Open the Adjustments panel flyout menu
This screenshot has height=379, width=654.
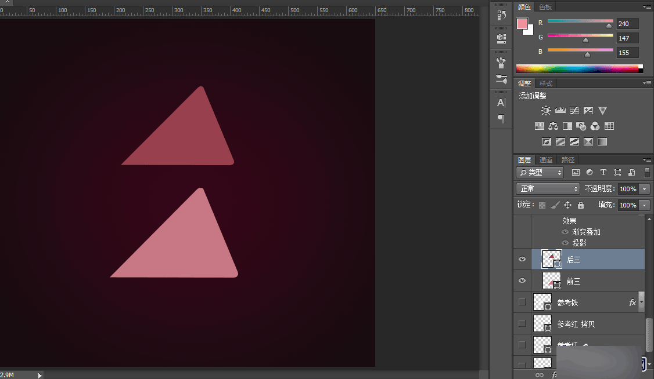coord(647,83)
